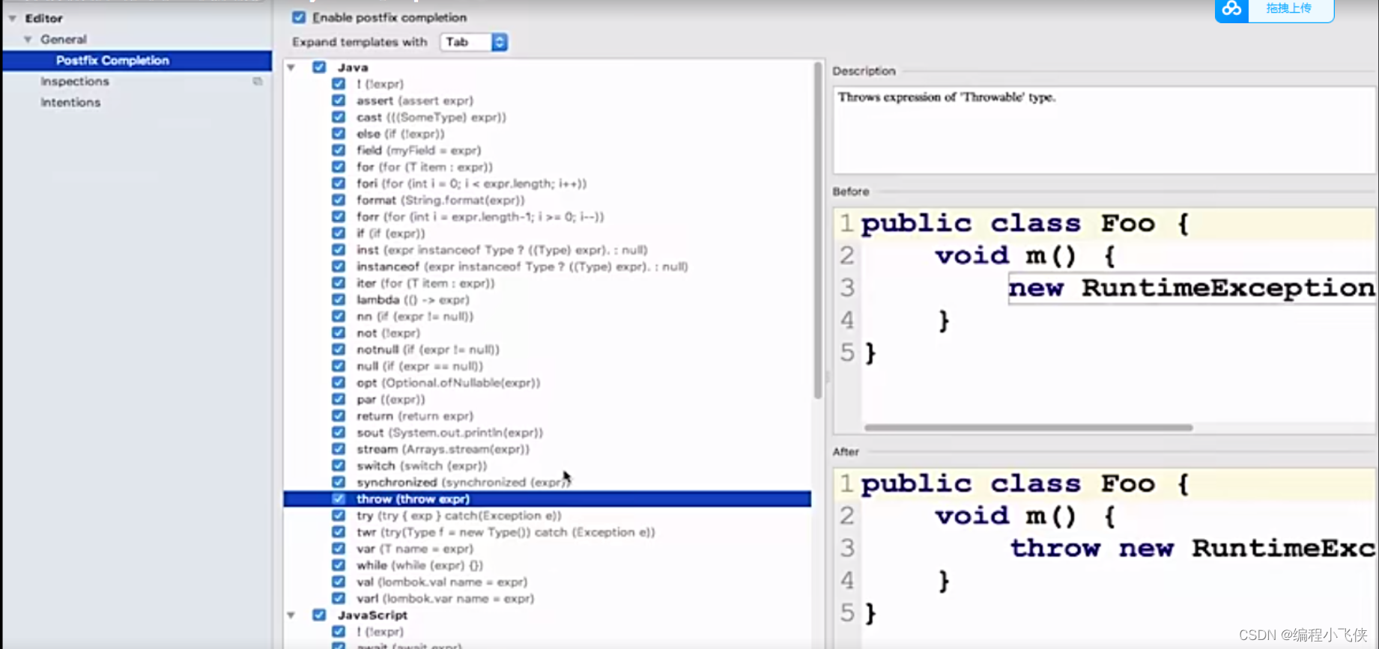
Task: Toggle the notnull template checkbox
Action: point(339,350)
